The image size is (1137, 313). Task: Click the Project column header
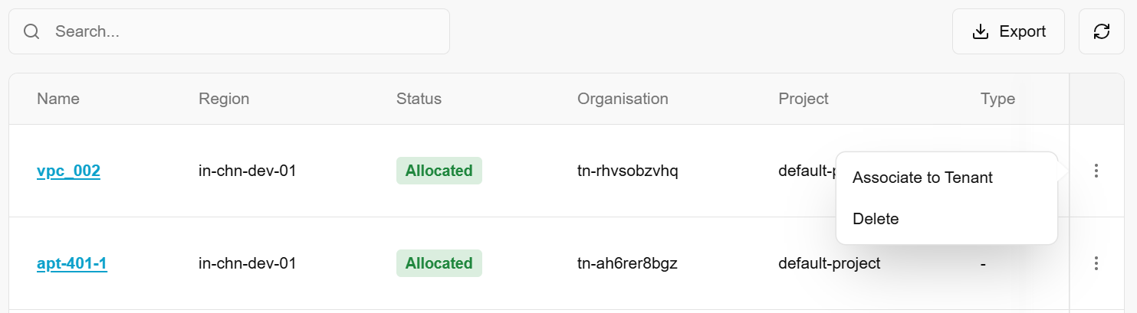coord(803,99)
